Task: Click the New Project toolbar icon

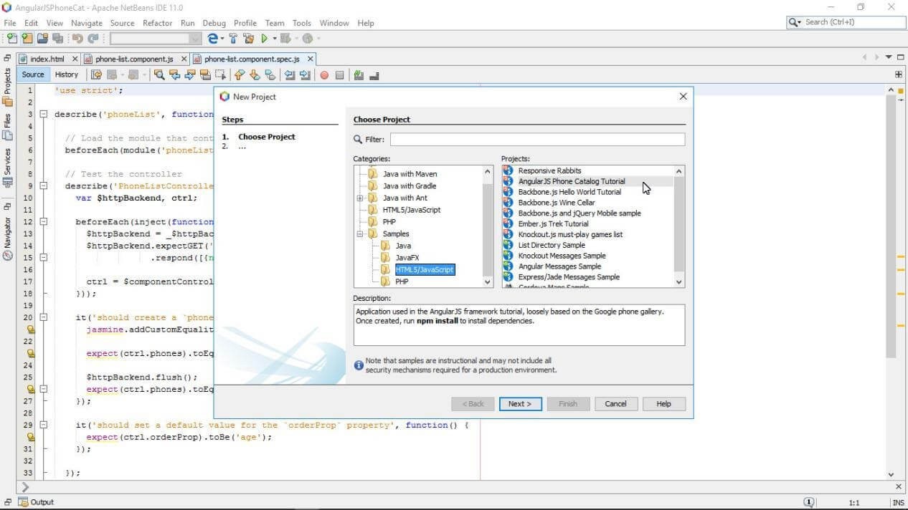Action: pyautogui.click(x=27, y=39)
